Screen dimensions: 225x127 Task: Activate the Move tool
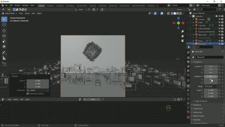4,31
